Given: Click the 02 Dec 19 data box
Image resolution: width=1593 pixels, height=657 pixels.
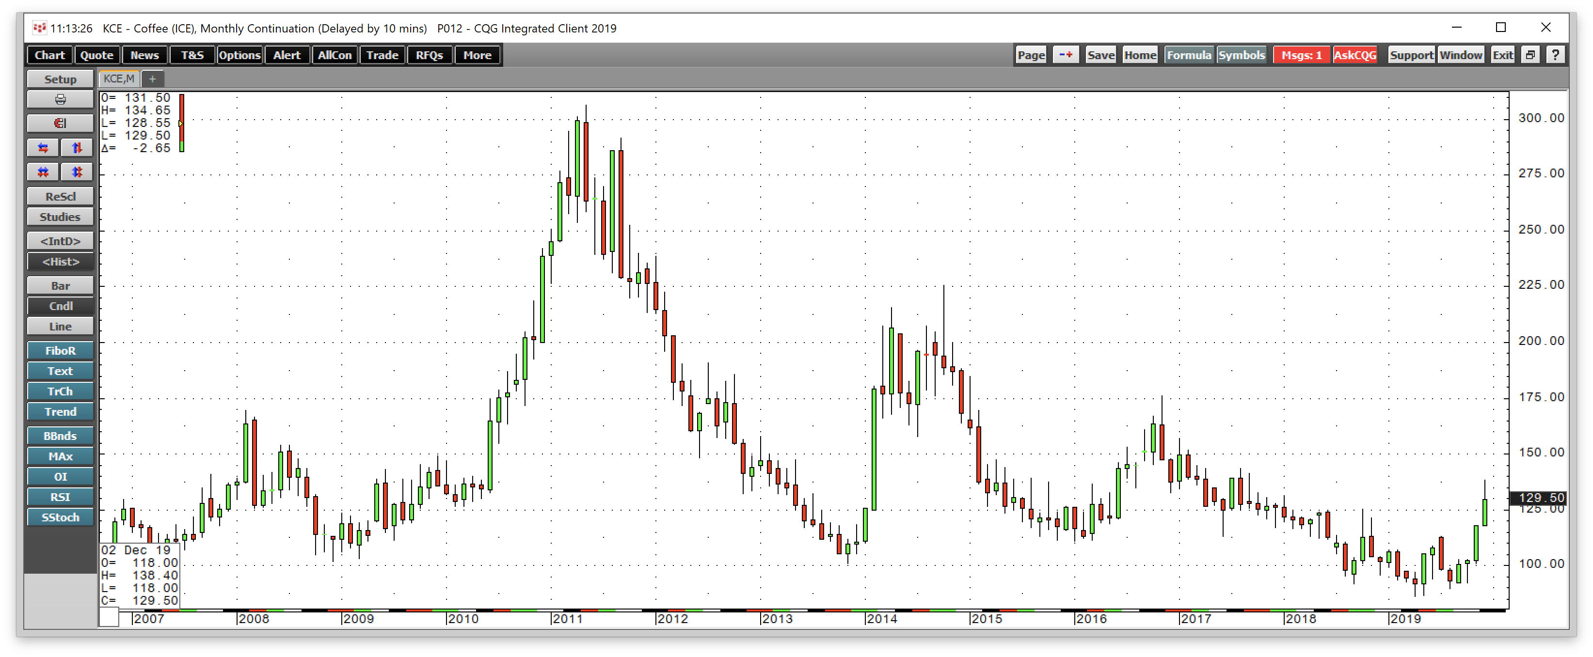Looking at the screenshot, I should (x=140, y=576).
